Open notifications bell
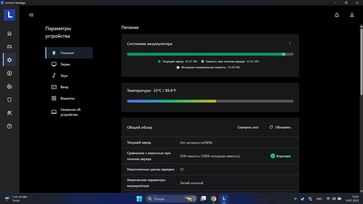 pyautogui.click(x=337, y=15)
